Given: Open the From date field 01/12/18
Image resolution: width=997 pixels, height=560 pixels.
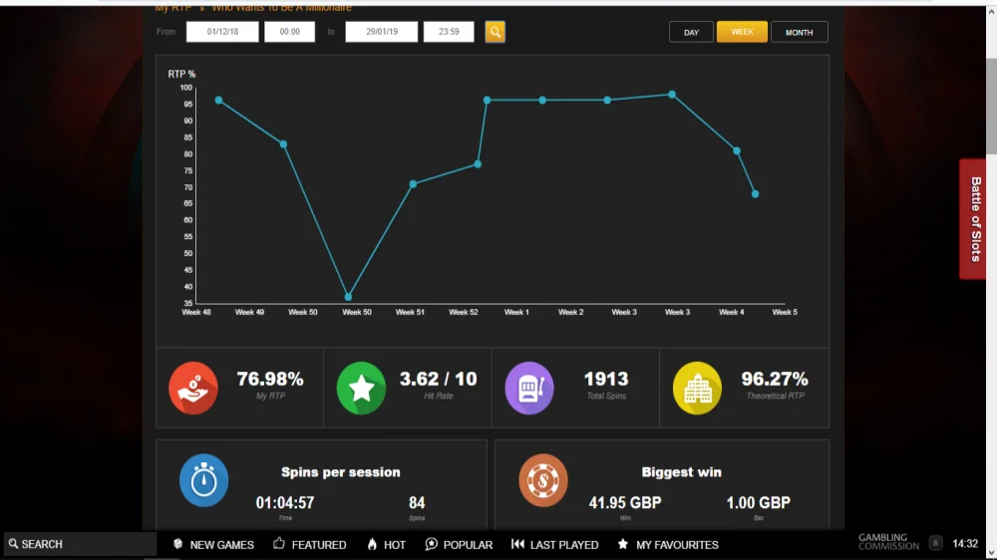Looking at the screenshot, I should tap(222, 32).
